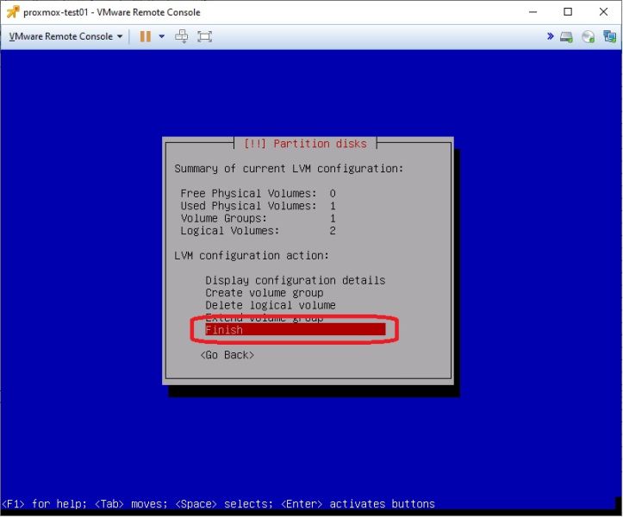Screen dimensions: 623x517
Task: Open the power options dropdown arrow
Action: click(x=162, y=36)
